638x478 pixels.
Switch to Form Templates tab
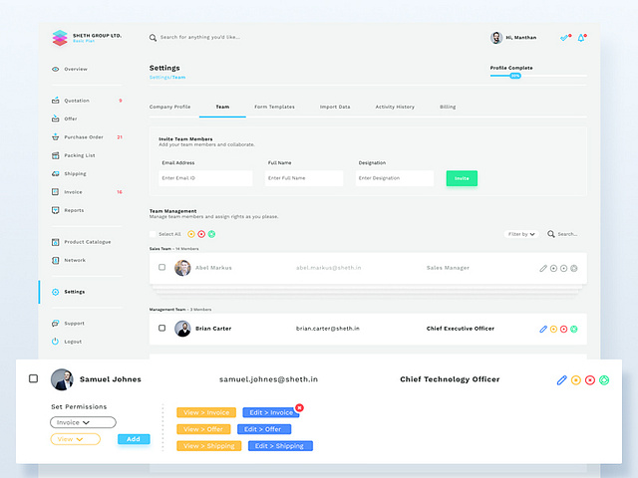click(274, 107)
